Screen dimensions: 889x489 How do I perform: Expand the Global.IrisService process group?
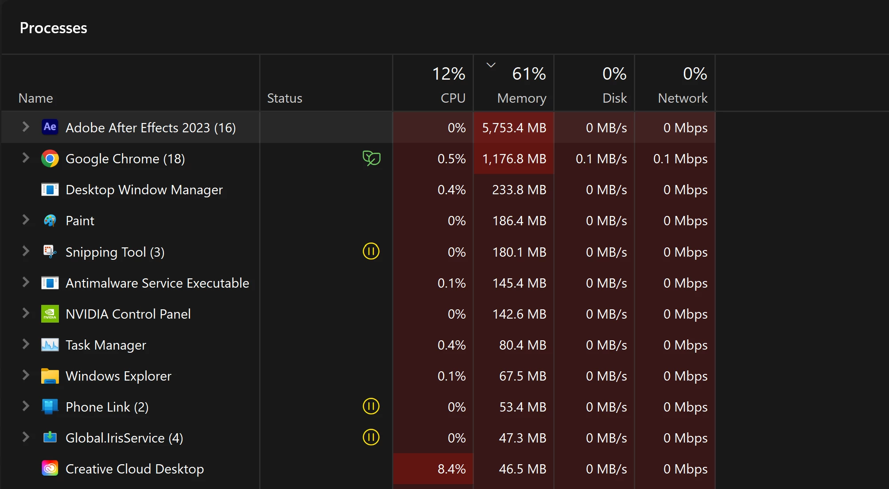pyautogui.click(x=26, y=437)
